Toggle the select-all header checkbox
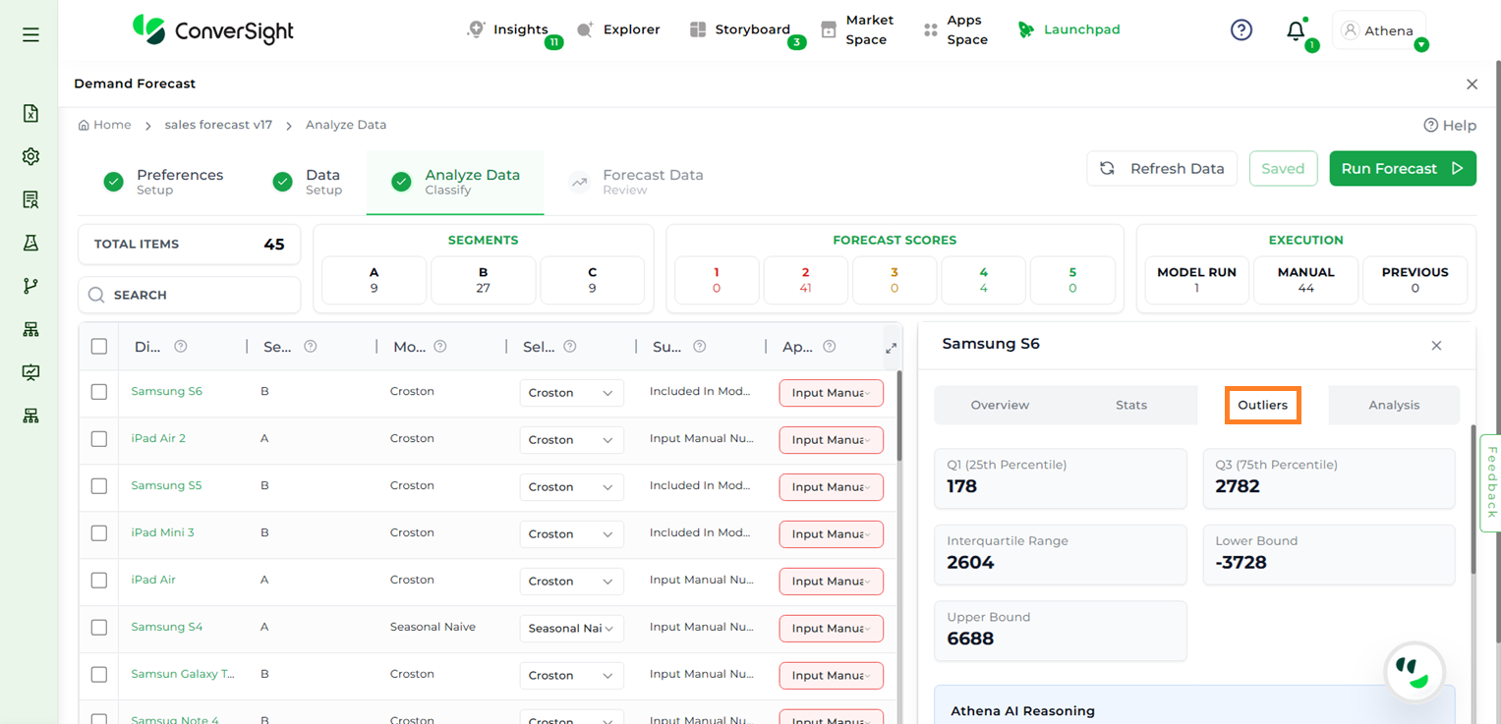The width and height of the screenshot is (1501, 724). 99,346
